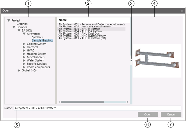Click the Cancel button
Image resolution: width=186 pixels, height=128 pixels.
[x=171, y=114]
